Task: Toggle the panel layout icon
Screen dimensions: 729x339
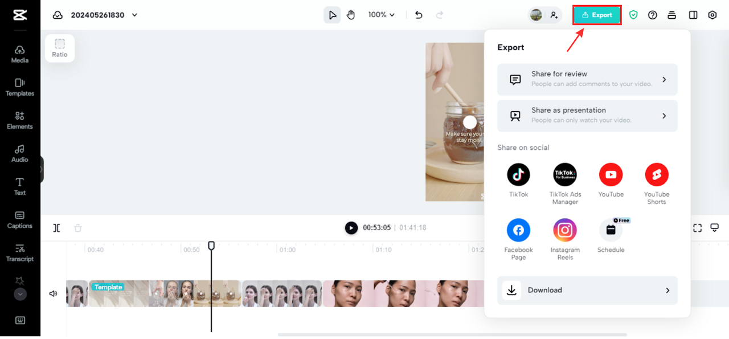Action: tap(693, 15)
